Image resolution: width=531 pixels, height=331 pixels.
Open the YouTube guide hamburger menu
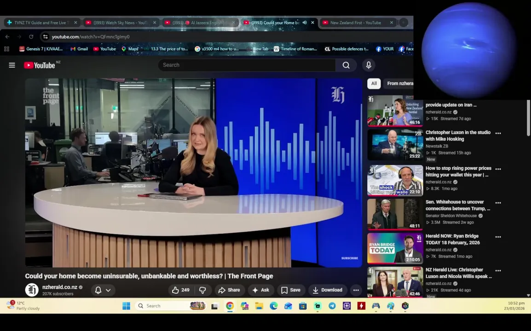[12, 65]
